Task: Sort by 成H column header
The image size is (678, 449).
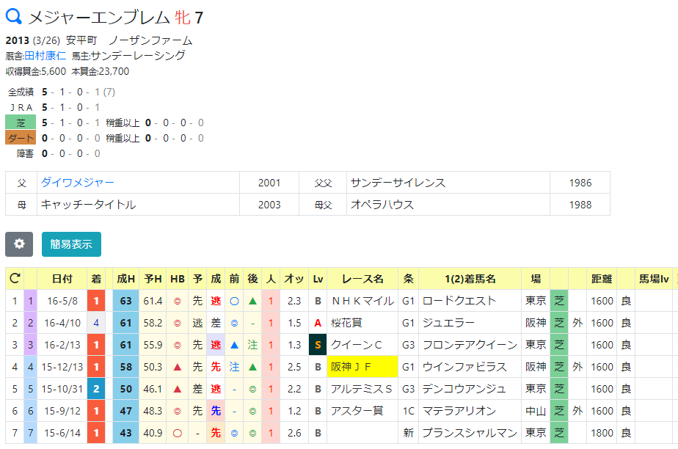Action: [125, 279]
